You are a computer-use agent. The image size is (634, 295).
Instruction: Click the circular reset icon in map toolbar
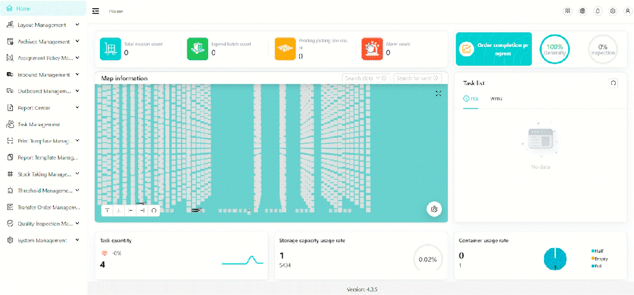[x=153, y=210]
